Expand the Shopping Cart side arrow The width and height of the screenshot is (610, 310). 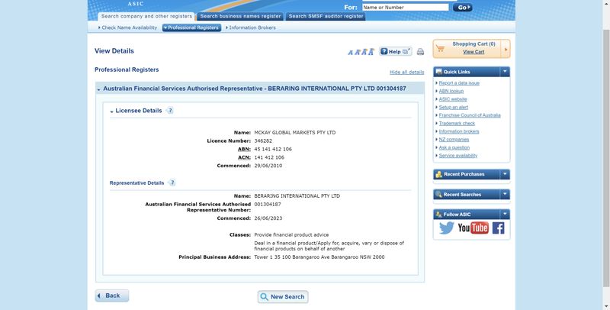[x=506, y=49]
